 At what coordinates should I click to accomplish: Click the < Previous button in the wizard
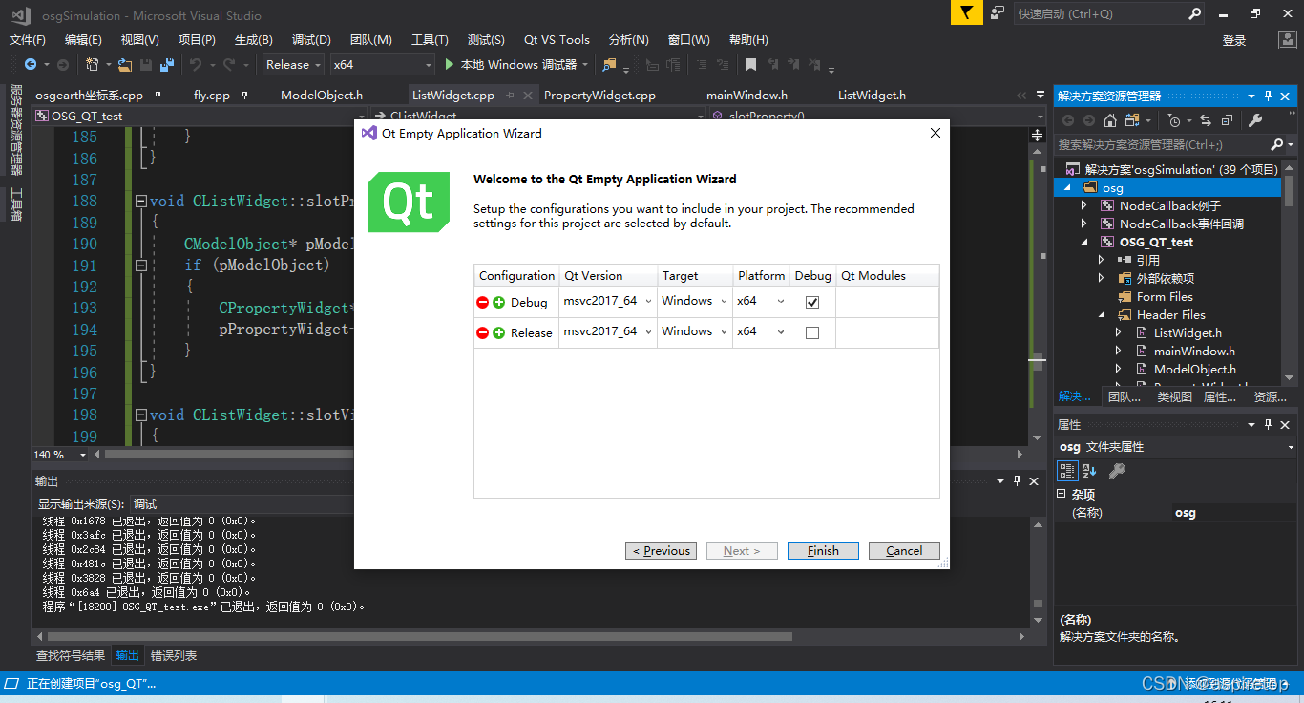(661, 551)
